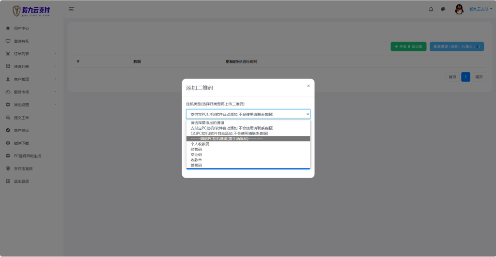Expand the 服务市场 chevron
Screen dimensions: 496x257
coord(55,91)
